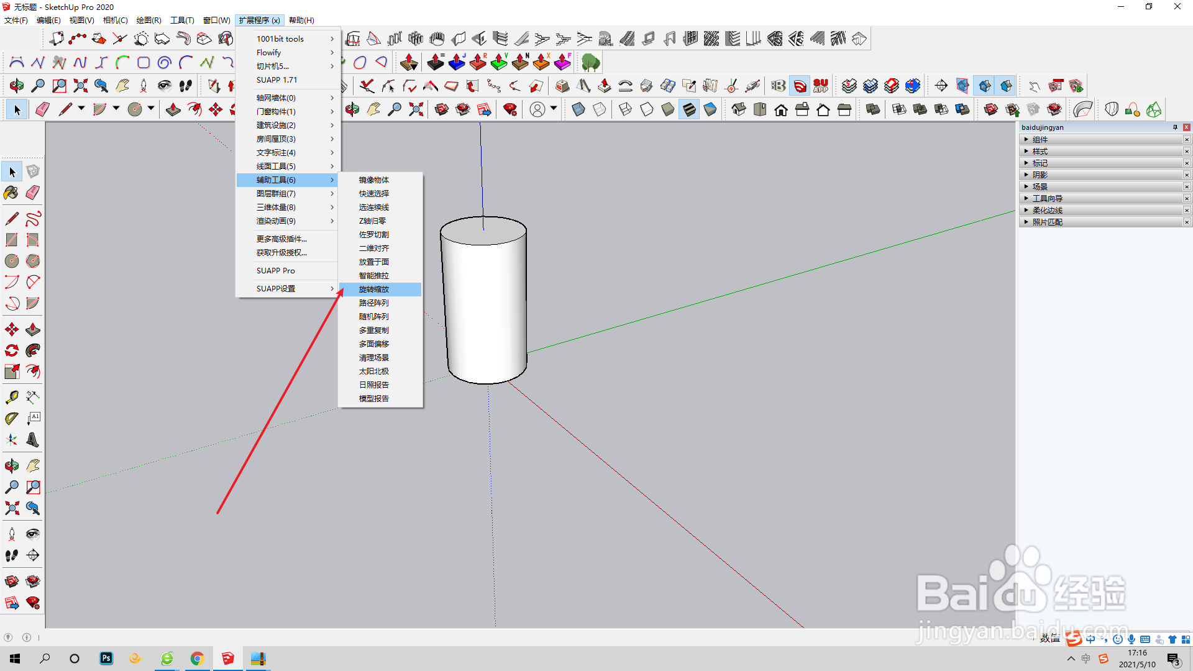Click 更多高级插件... menu entry
Viewport: 1193px width, 671px height.
[x=281, y=239]
